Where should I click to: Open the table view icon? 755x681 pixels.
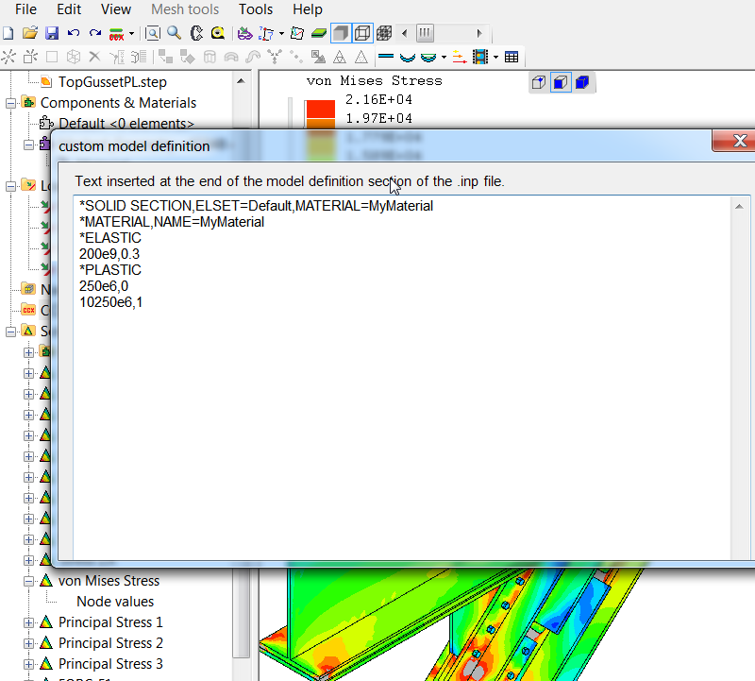coord(512,57)
